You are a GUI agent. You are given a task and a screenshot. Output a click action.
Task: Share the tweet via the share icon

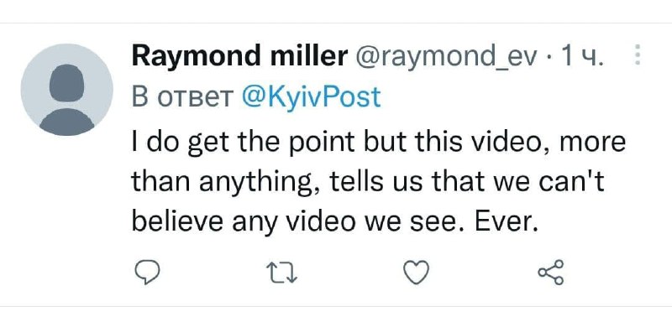(551, 272)
